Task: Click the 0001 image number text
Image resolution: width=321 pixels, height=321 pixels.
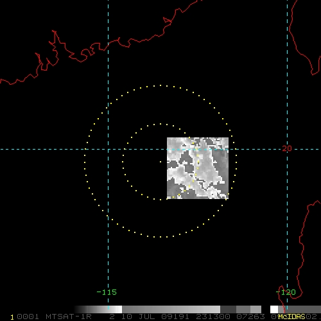Action: 28,317
